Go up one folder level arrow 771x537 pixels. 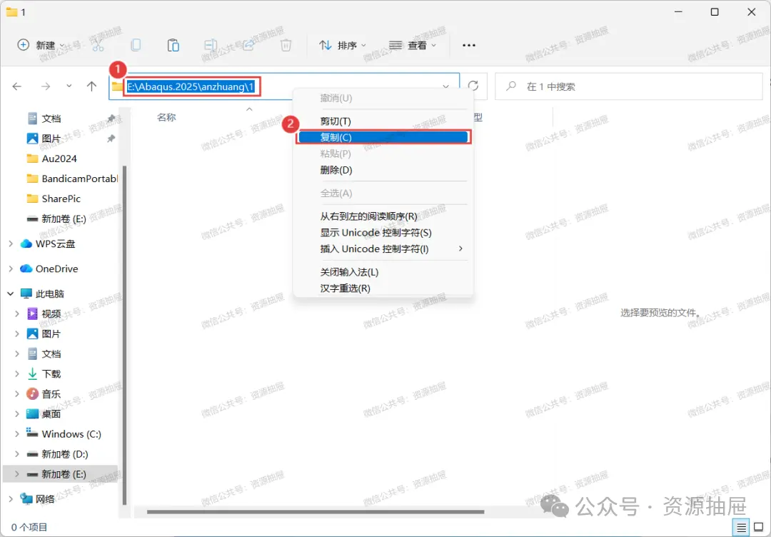91,86
